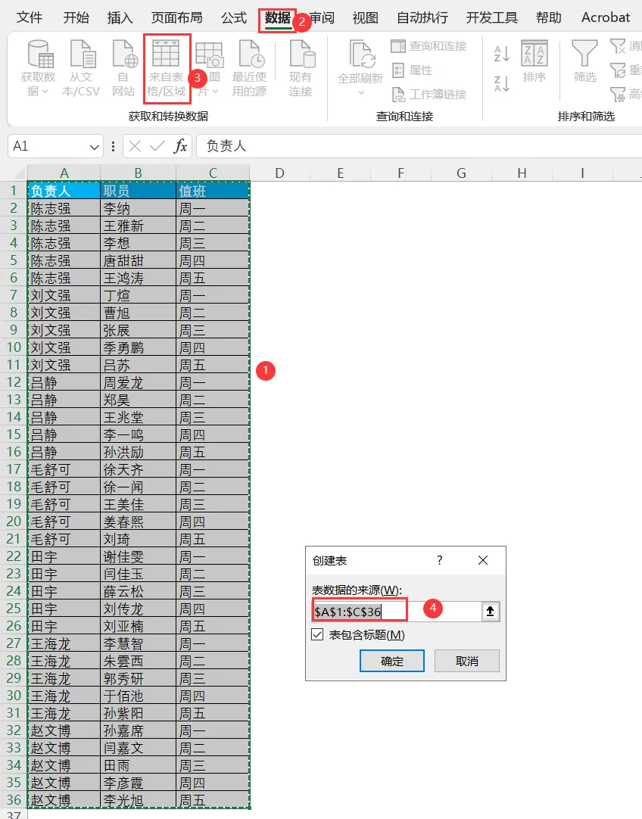Switch to the Acrobat tab
Screen dimensions: 642x819
point(606,17)
